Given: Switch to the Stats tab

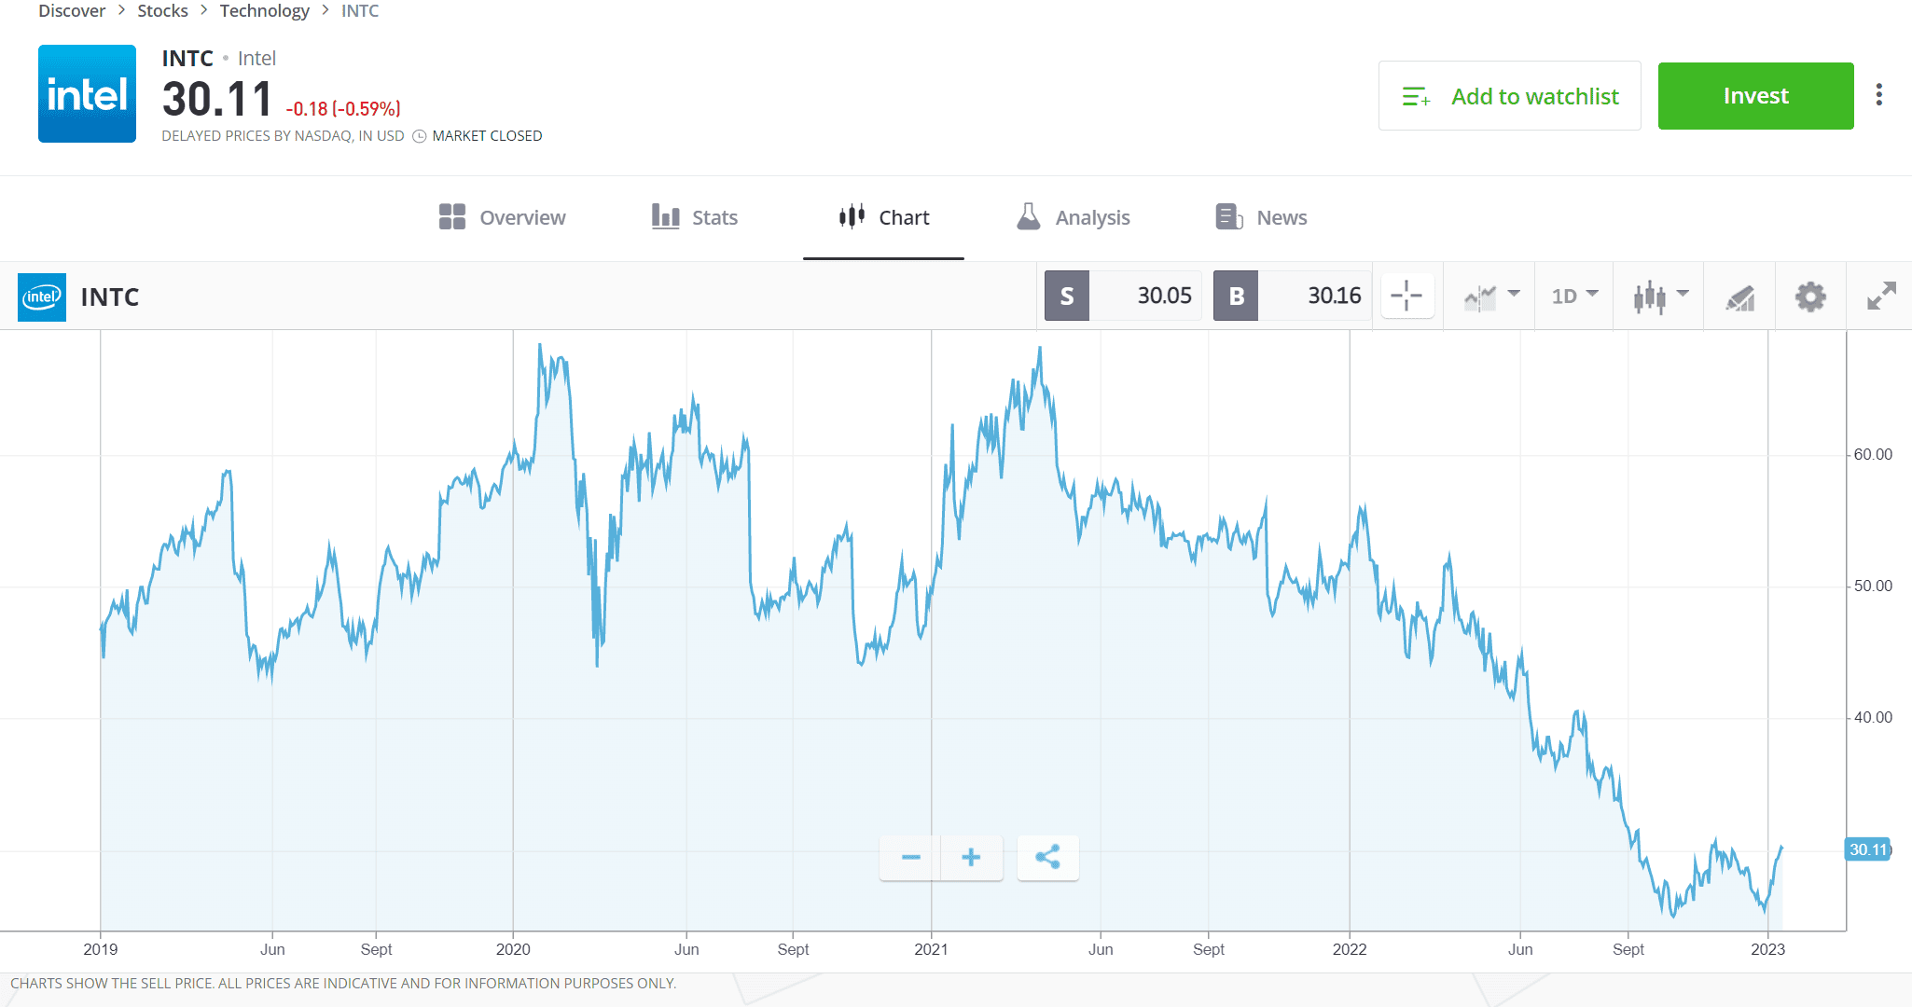Looking at the screenshot, I should 695,217.
